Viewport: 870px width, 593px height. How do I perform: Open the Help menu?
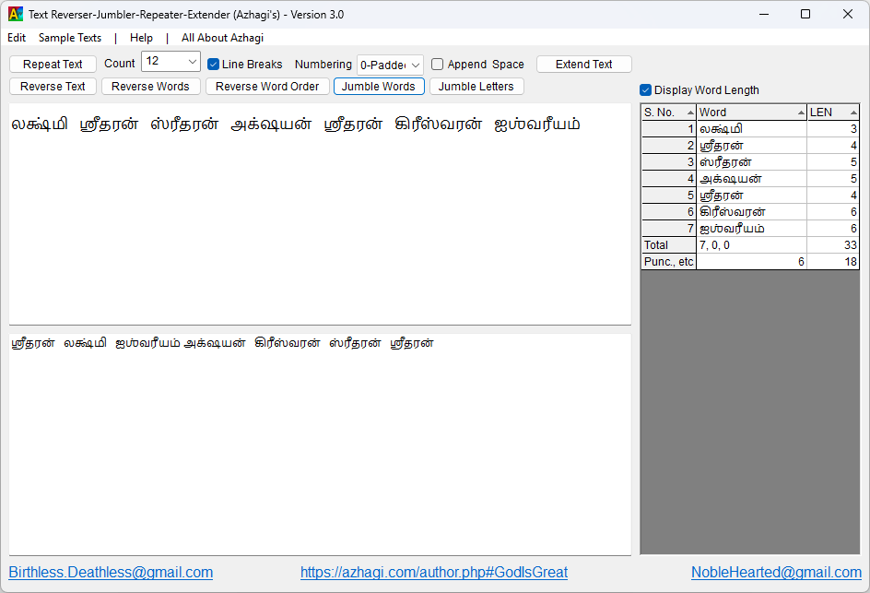pyautogui.click(x=142, y=38)
